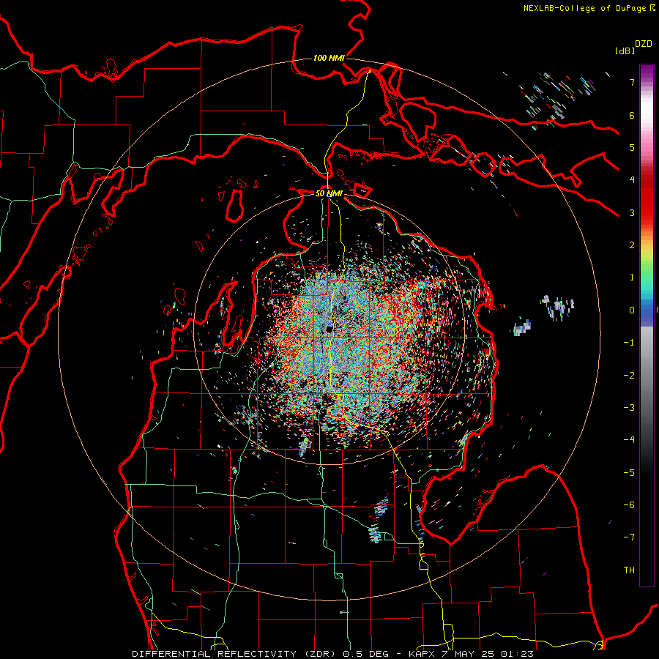Click the black radar site dot

(329, 329)
